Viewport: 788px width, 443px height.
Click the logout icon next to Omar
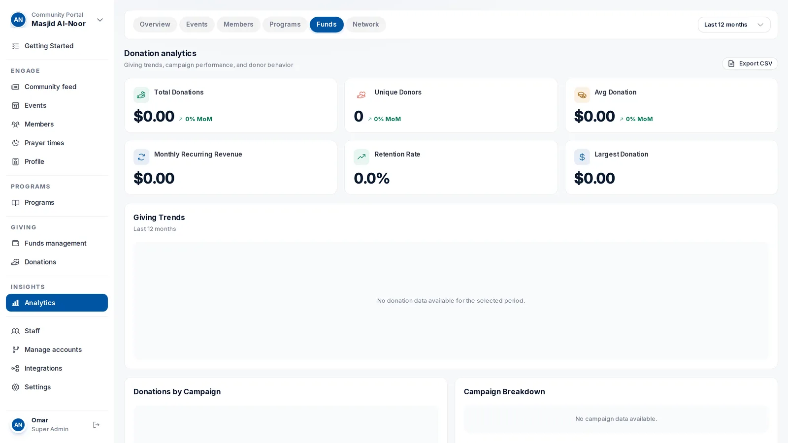pos(96,425)
